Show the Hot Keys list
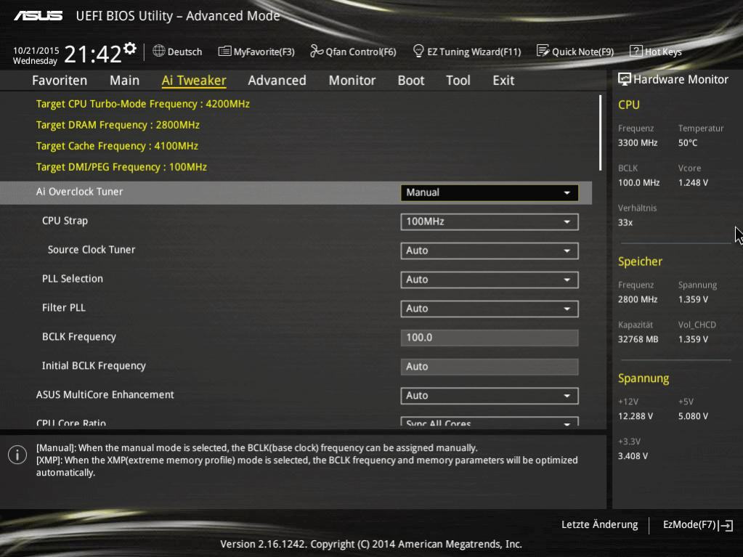The height and width of the screenshot is (557, 743). 656,51
